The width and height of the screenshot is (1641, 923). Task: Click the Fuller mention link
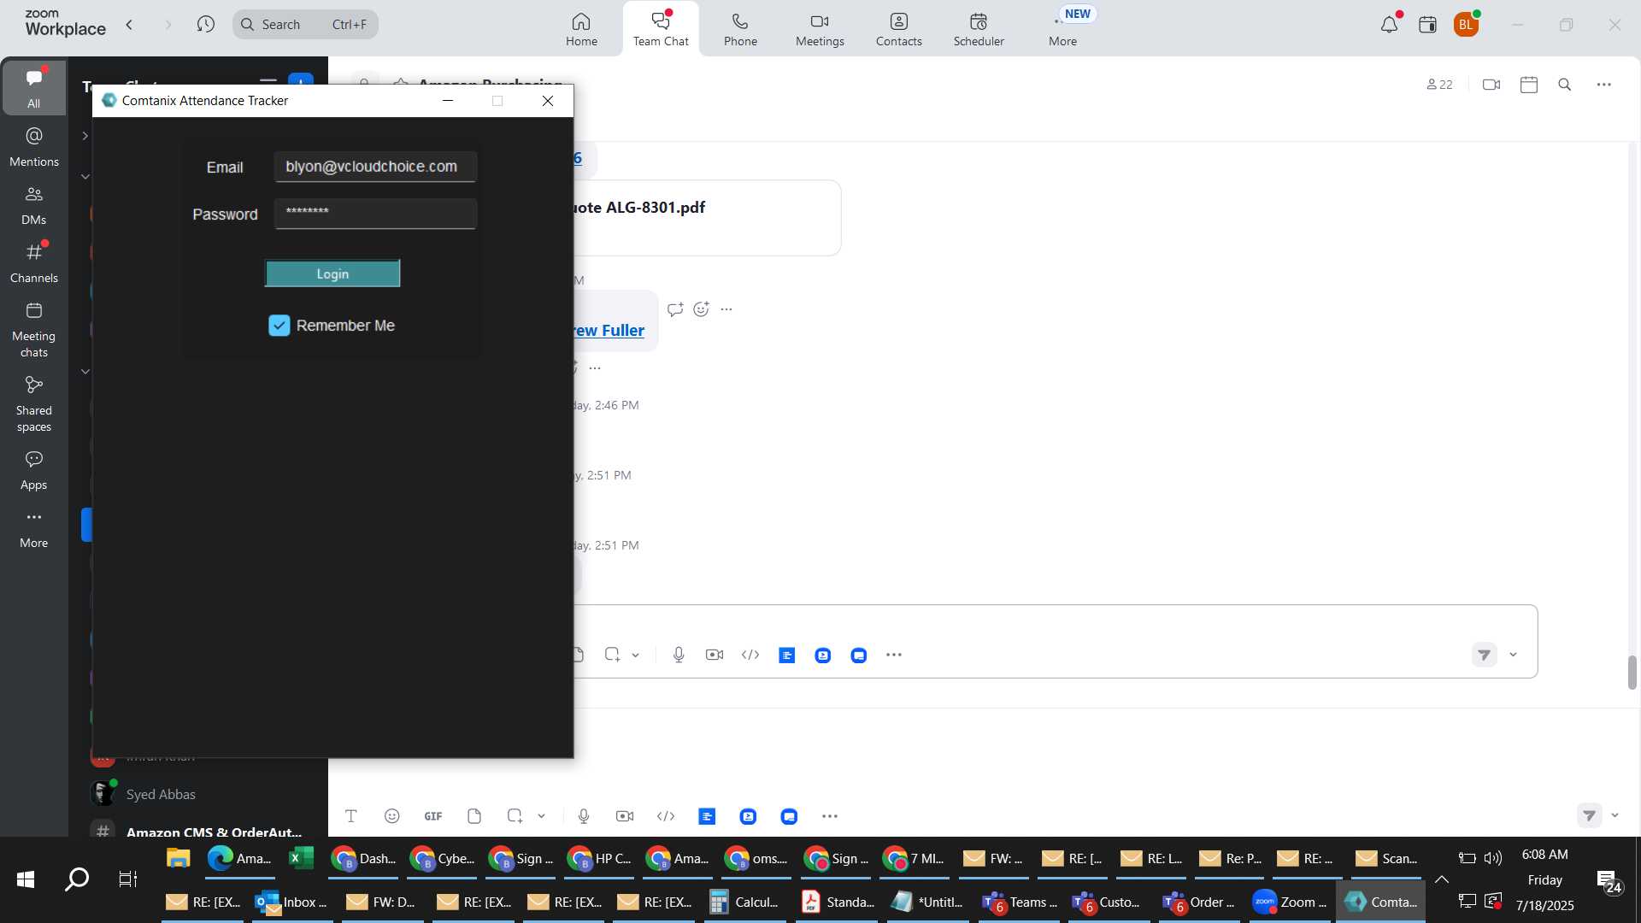click(x=609, y=330)
